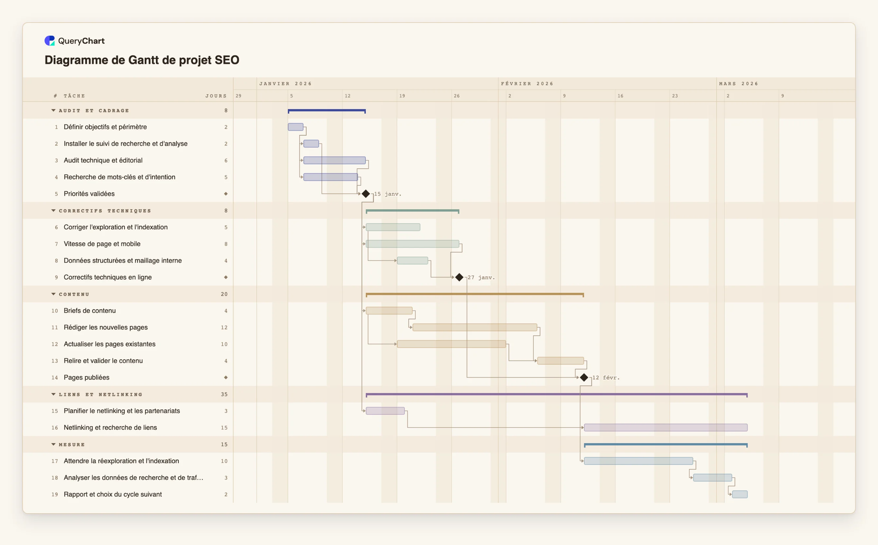878x545 pixels.
Task: Select the Vitesse de page et mobile bar
Action: (x=412, y=244)
